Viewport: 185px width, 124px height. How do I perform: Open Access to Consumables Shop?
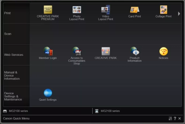(x=77, y=51)
